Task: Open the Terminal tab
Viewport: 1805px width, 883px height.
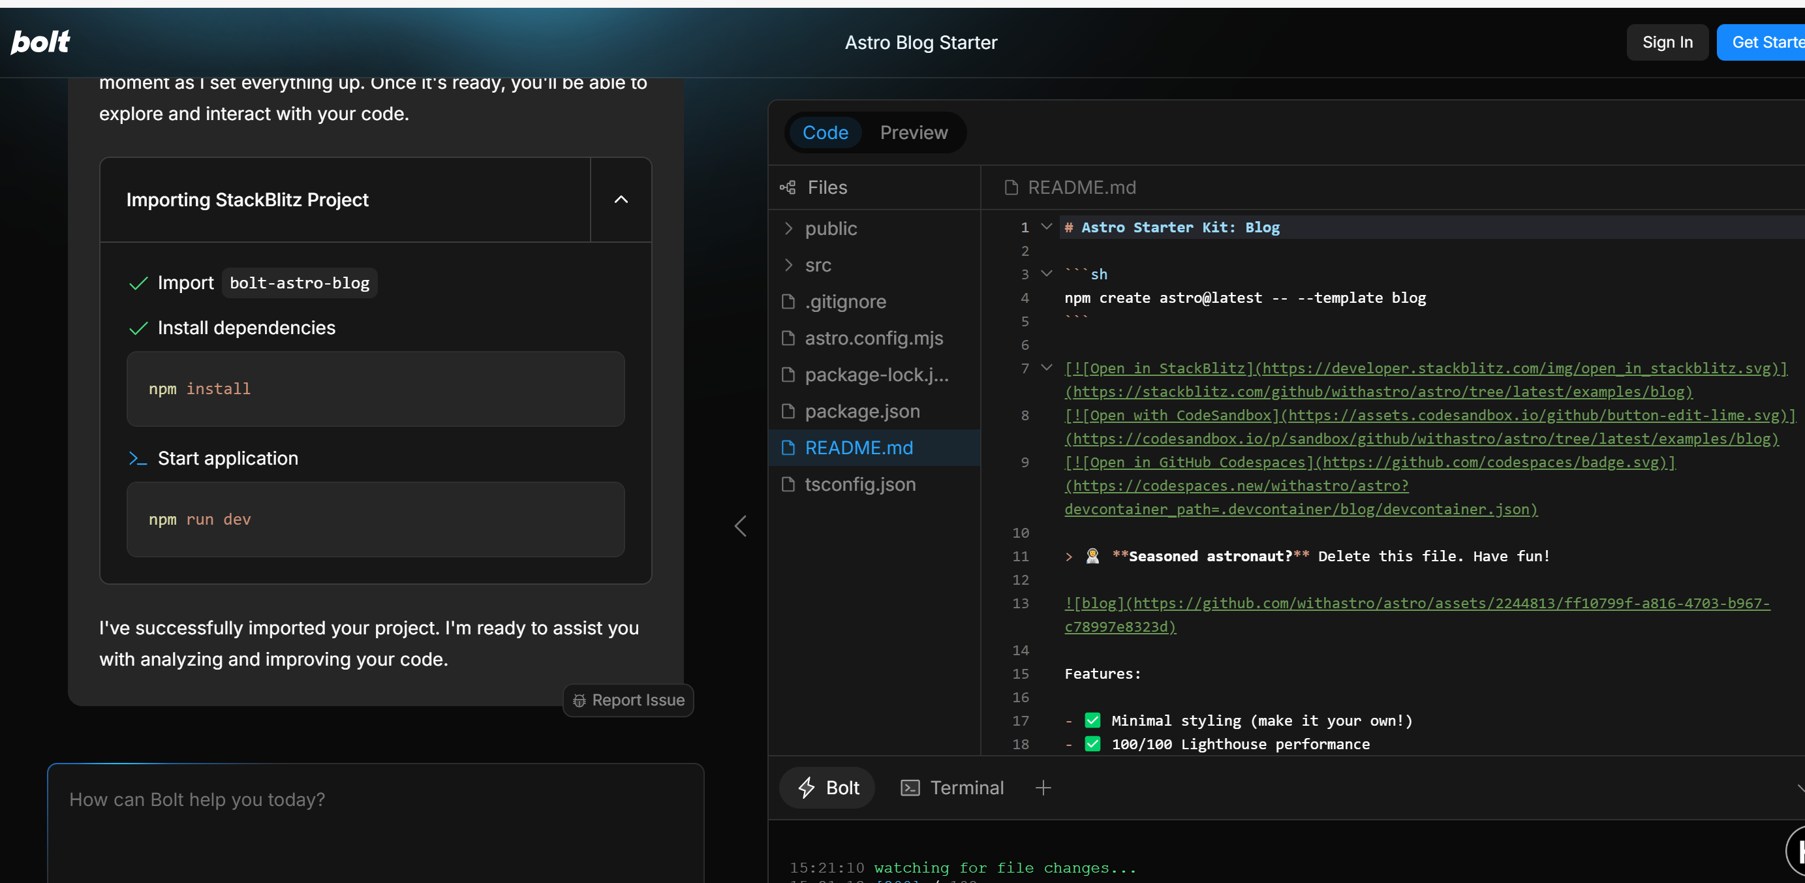Action: [x=952, y=788]
